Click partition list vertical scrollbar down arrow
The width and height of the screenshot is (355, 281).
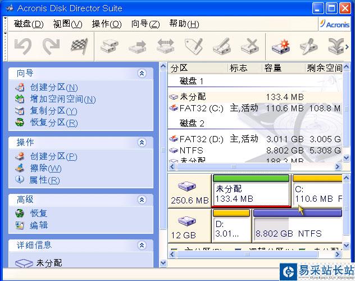[347, 158]
